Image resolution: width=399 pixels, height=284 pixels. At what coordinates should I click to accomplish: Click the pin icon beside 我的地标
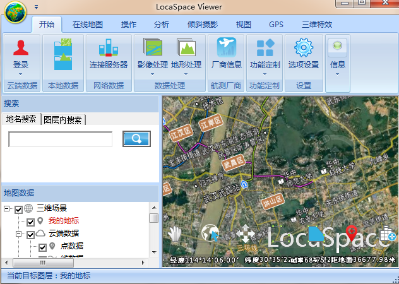[x=40, y=221]
